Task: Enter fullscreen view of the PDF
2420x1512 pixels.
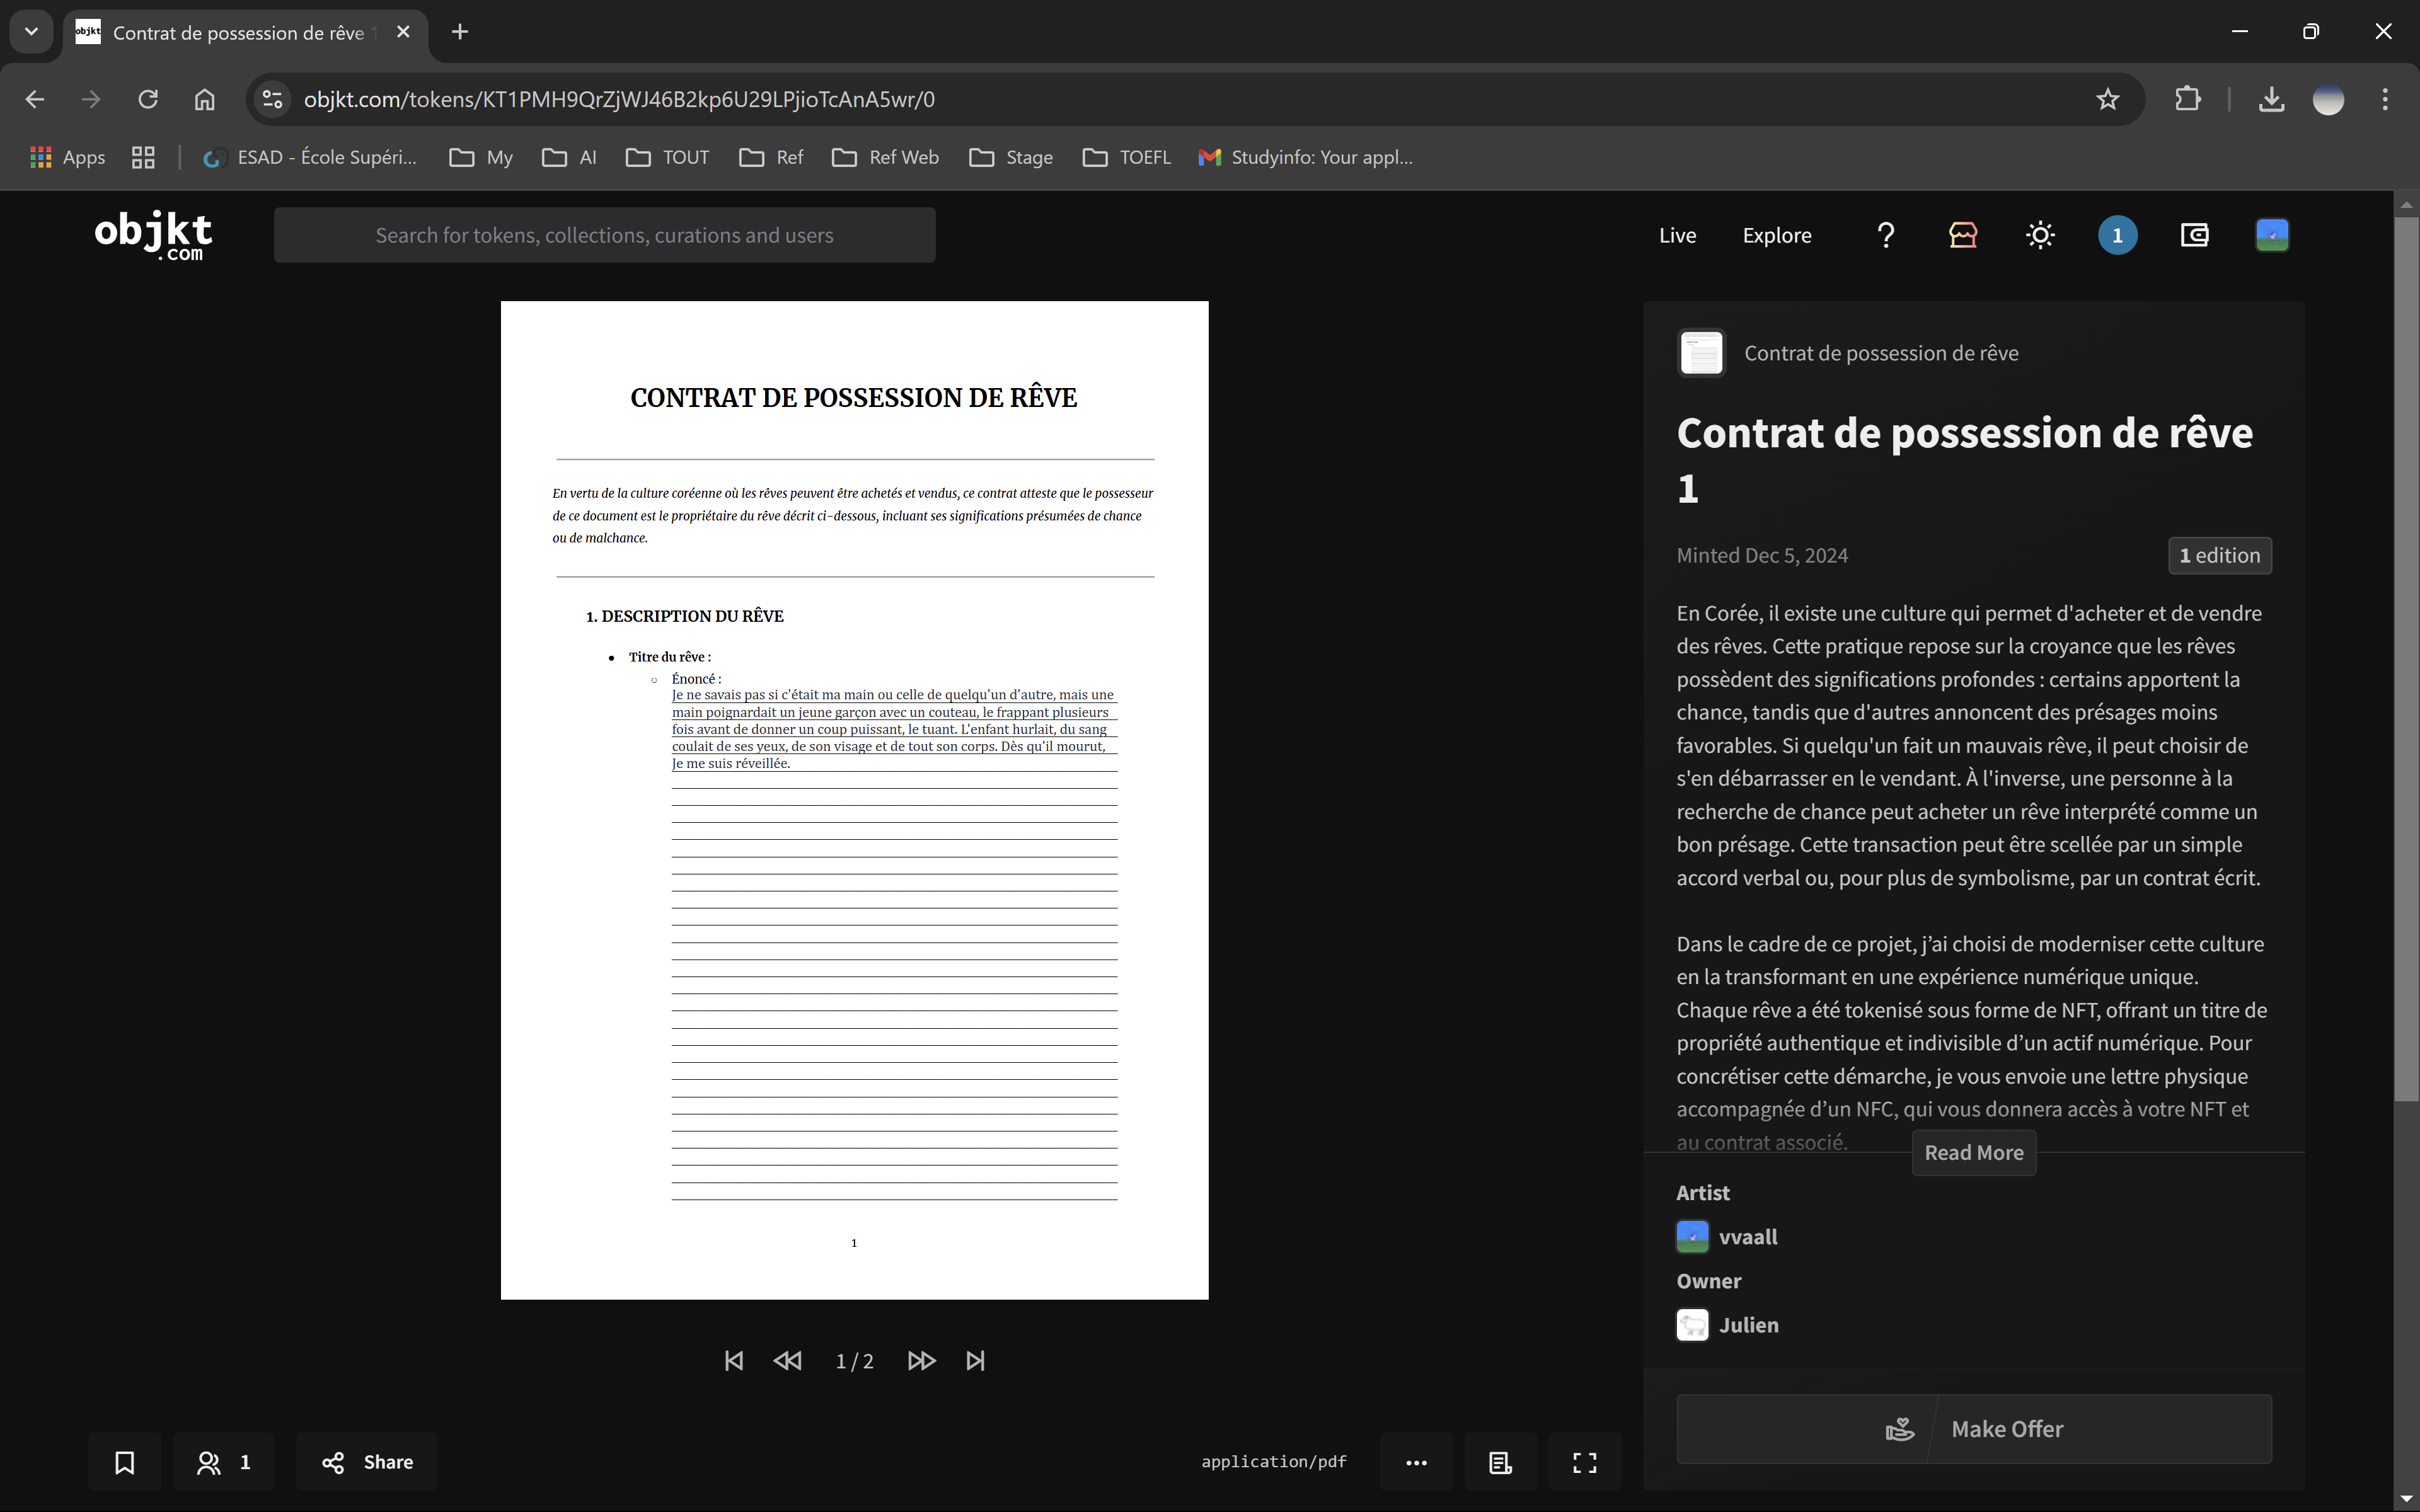Action: point(1584,1462)
